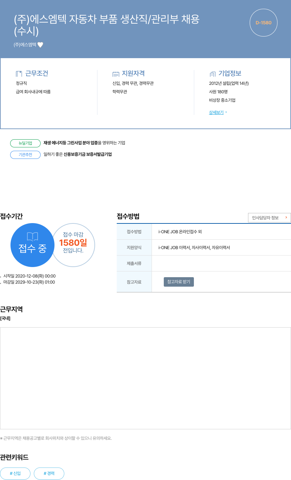Click the 지원양식 row label
Image resolution: width=291 pixels, height=480 pixels.
[134, 247]
